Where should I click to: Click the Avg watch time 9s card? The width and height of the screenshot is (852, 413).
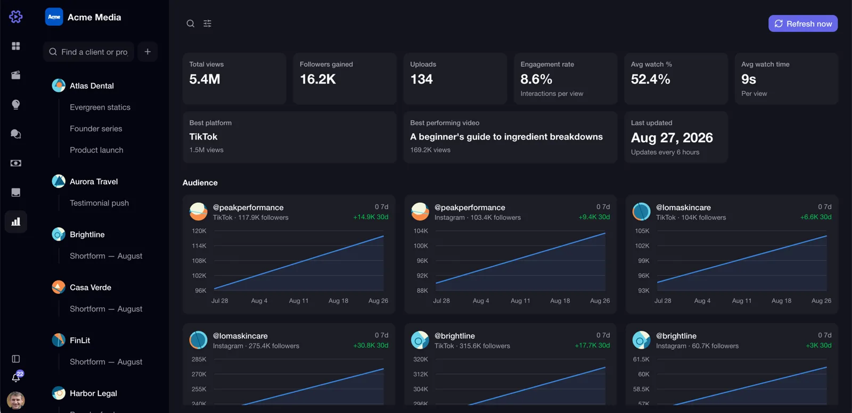click(787, 79)
